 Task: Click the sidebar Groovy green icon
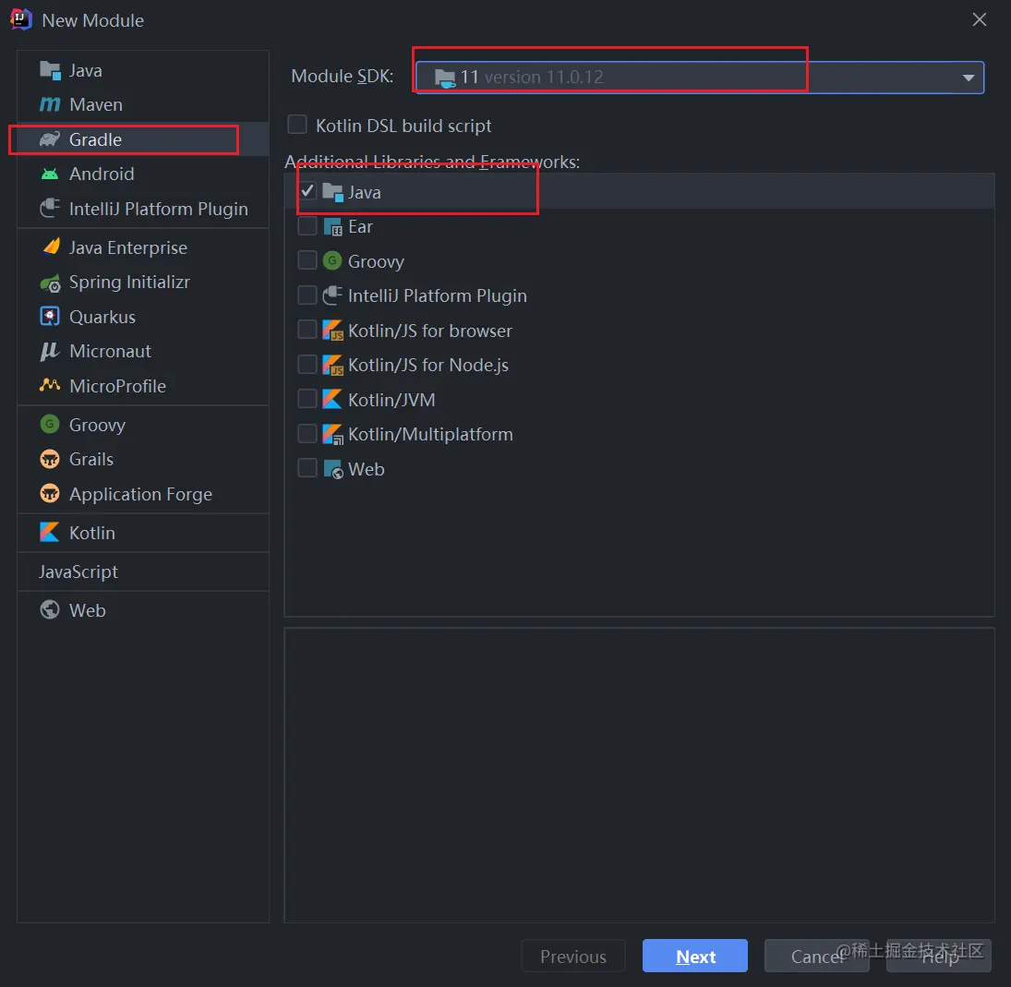coord(50,424)
